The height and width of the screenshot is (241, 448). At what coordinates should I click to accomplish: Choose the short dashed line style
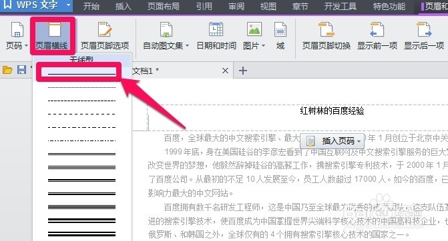pyautogui.click(x=81, y=101)
